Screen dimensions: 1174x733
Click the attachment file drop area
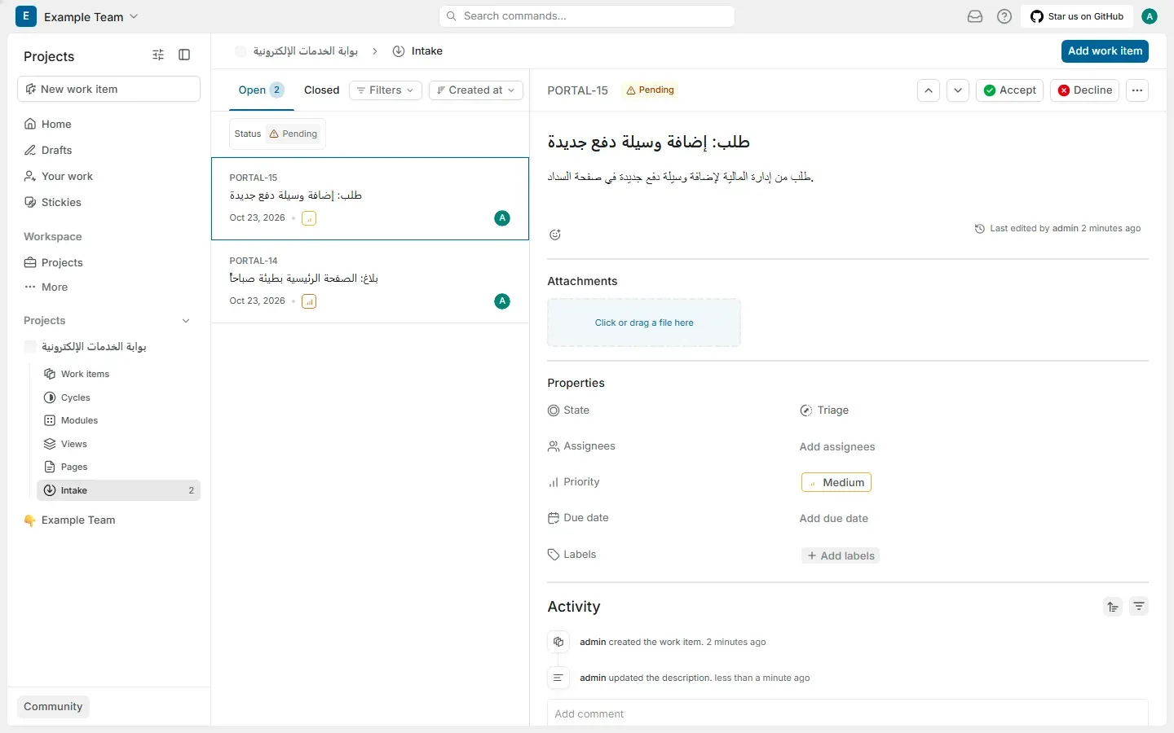644,323
